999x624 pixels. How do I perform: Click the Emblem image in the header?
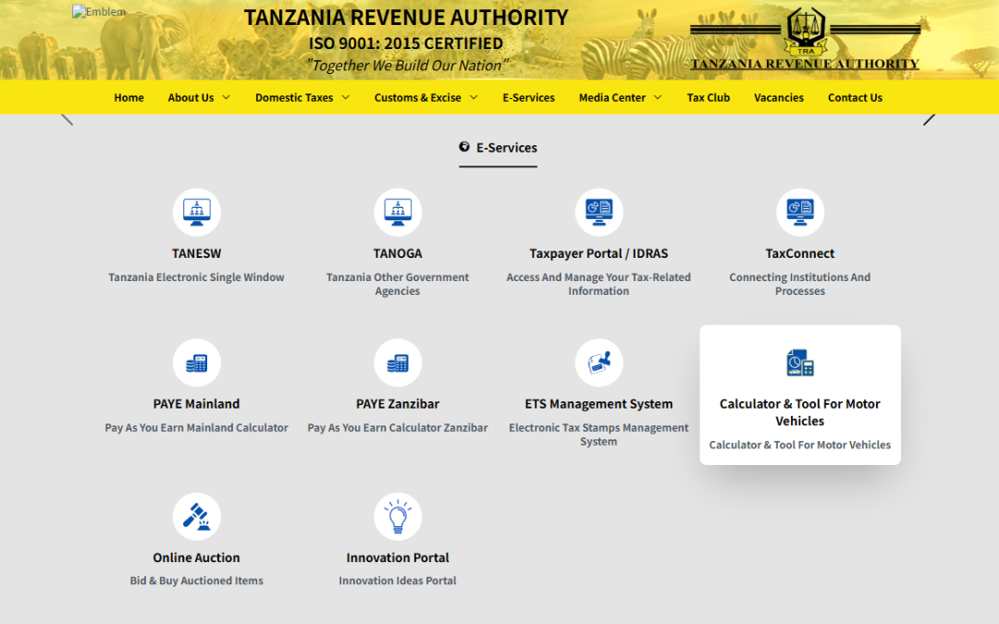[x=99, y=11]
